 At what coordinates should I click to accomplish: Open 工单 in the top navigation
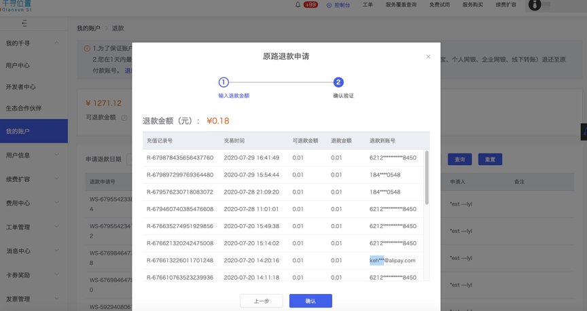click(368, 5)
